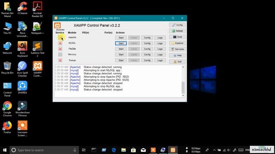Select the Avro Spell Checker desktop icon
This screenshot has width=275, height=154.
(x=22, y=69)
